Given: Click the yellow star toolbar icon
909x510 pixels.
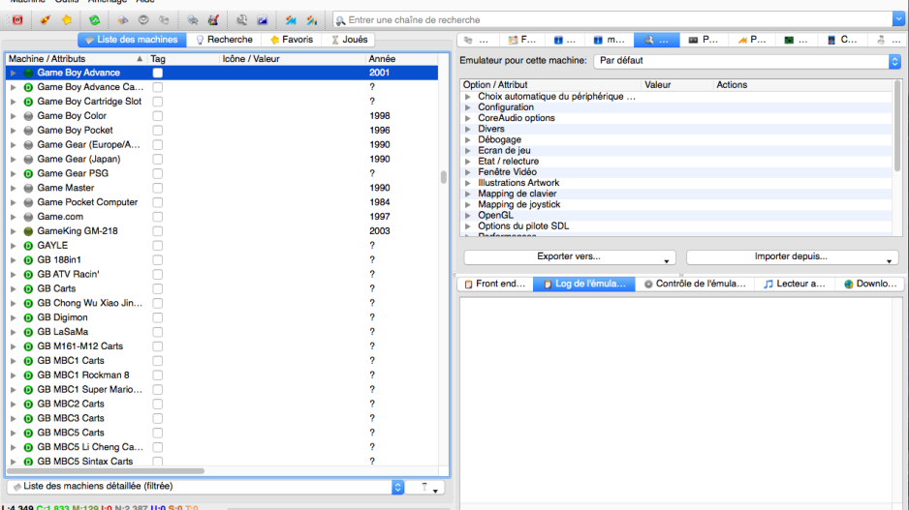Looking at the screenshot, I should [67, 20].
